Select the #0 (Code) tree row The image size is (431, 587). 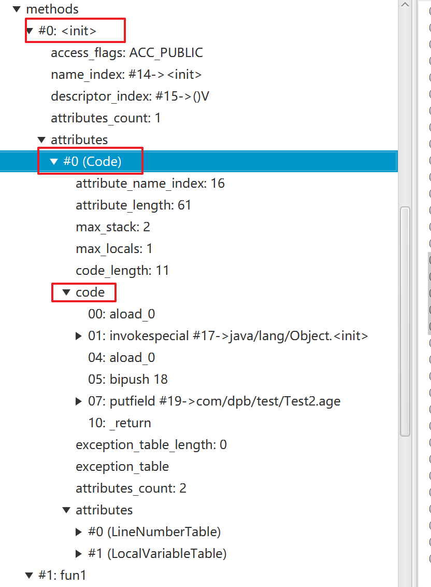(199, 162)
